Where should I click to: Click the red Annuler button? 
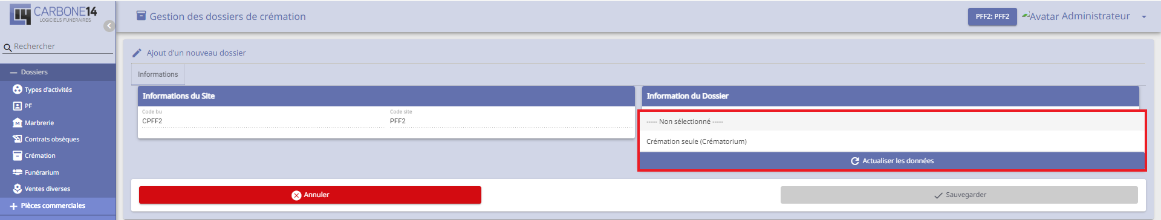310,195
